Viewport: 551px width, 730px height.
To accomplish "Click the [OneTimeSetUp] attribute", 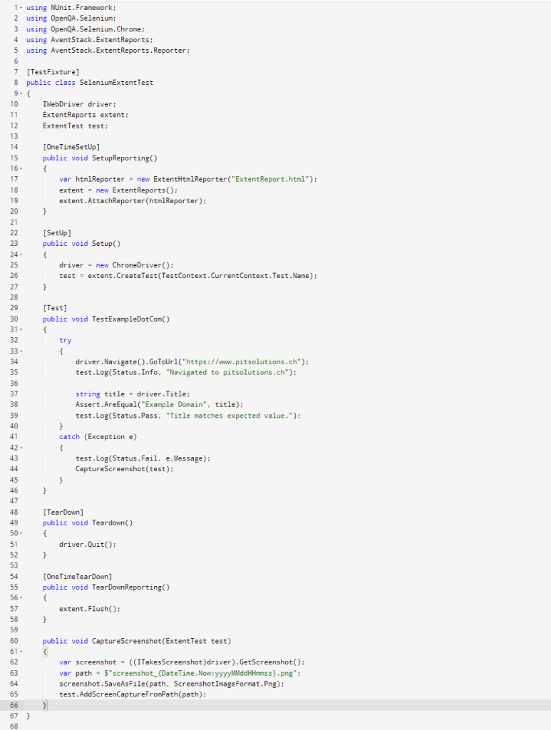I will tap(71, 147).
